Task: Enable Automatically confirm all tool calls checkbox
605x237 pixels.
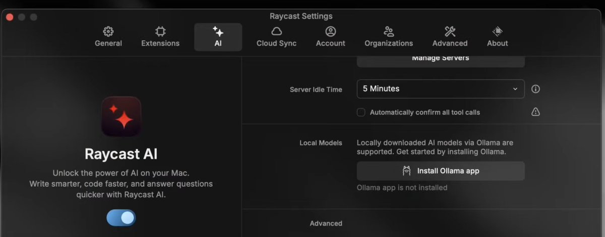Action: (x=361, y=112)
